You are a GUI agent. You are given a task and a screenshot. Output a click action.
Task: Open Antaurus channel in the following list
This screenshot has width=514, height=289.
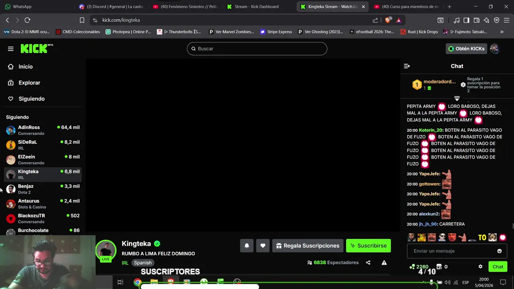(x=43, y=204)
